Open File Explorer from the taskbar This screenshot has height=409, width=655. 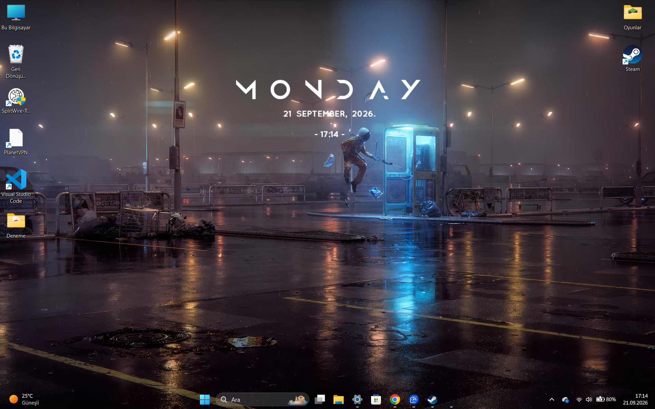click(339, 399)
